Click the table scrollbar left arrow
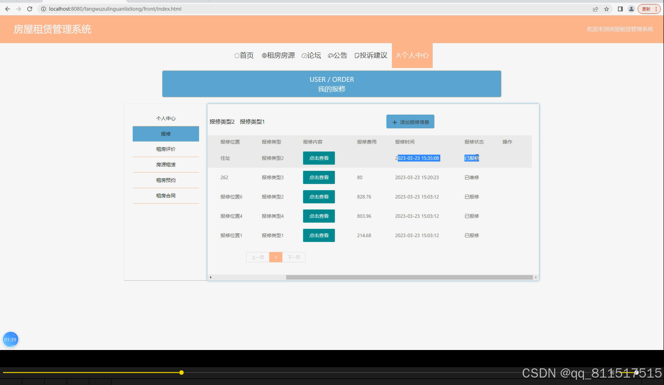The height and width of the screenshot is (385, 664). [x=211, y=277]
